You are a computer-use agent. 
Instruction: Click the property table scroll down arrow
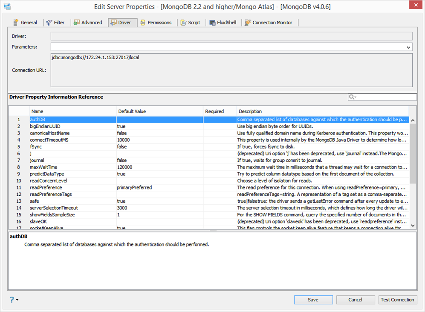click(x=413, y=226)
